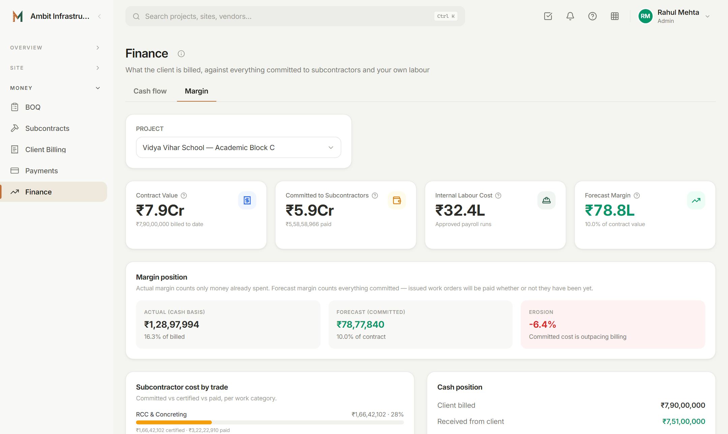This screenshot has width=728, height=434.
Task: Go to Client Billing page
Action: pyautogui.click(x=54, y=149)
